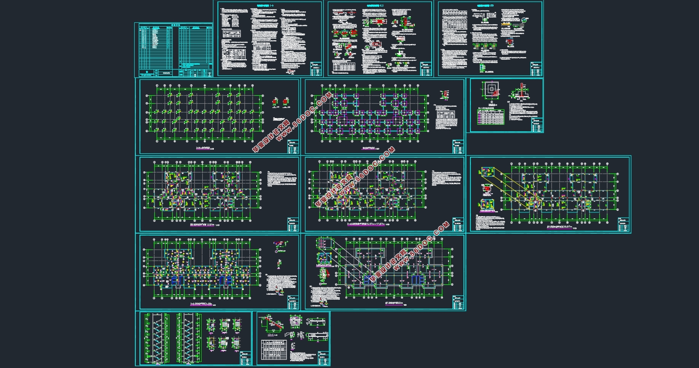Click the LT-1 label under the stair
Viewport: 699px width, 368px height.
click(x=271, y=335)
